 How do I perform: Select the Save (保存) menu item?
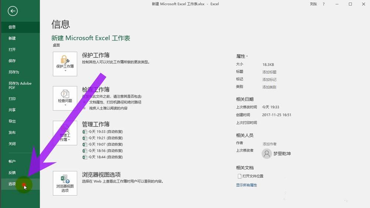pyautogui.click(x=20, y=61)
